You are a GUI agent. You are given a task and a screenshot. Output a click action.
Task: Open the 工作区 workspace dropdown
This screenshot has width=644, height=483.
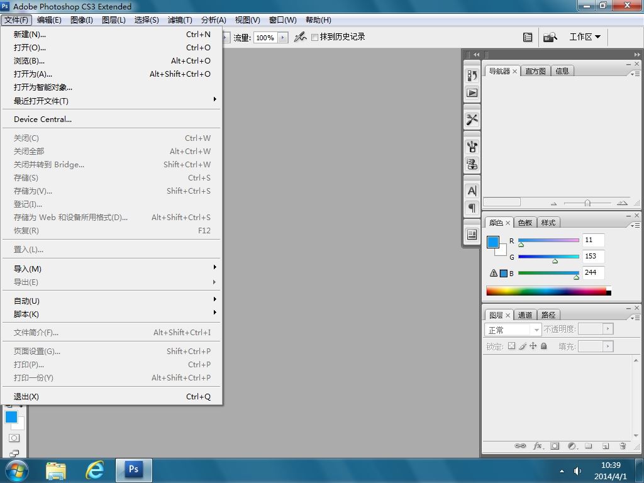[x=586, y=37]
